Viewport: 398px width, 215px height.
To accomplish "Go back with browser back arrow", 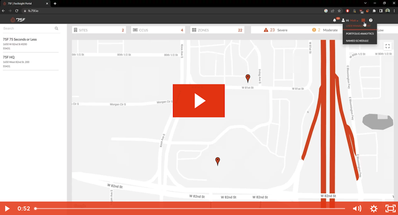I will [3, 11].
